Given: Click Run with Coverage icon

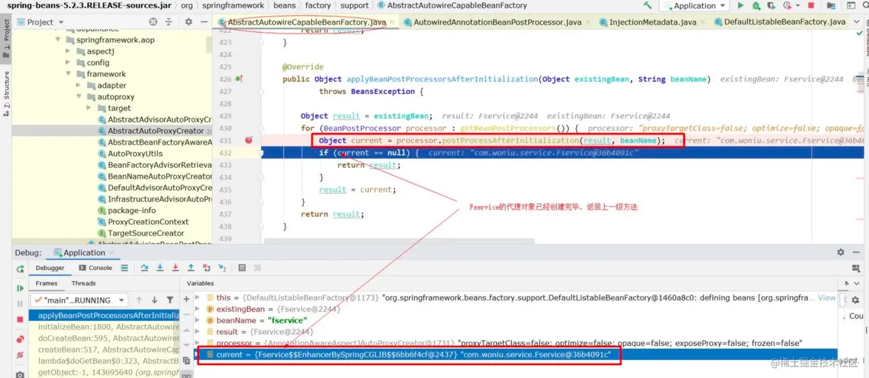Looking at the screenshot, I should [x=772, y=5].
